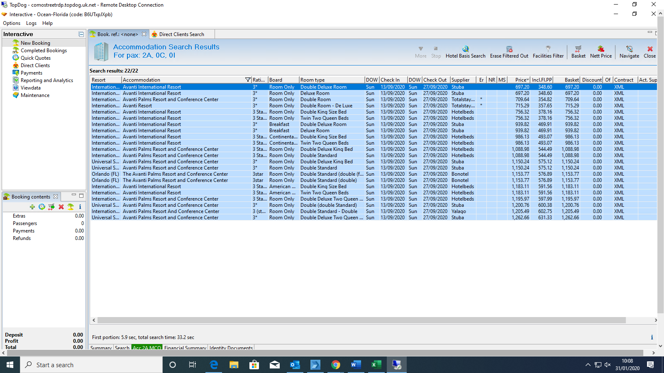Close the Book. ref. tab

point(144,34)
